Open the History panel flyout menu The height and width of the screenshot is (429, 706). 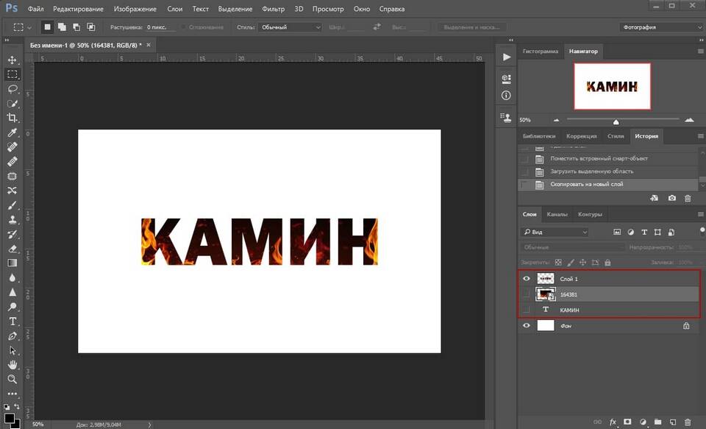700,135
